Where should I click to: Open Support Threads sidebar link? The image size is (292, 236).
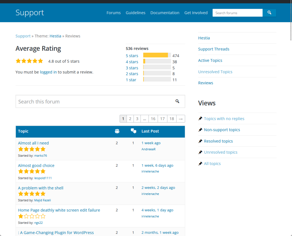pyautogui.click(x=214, y=49)
